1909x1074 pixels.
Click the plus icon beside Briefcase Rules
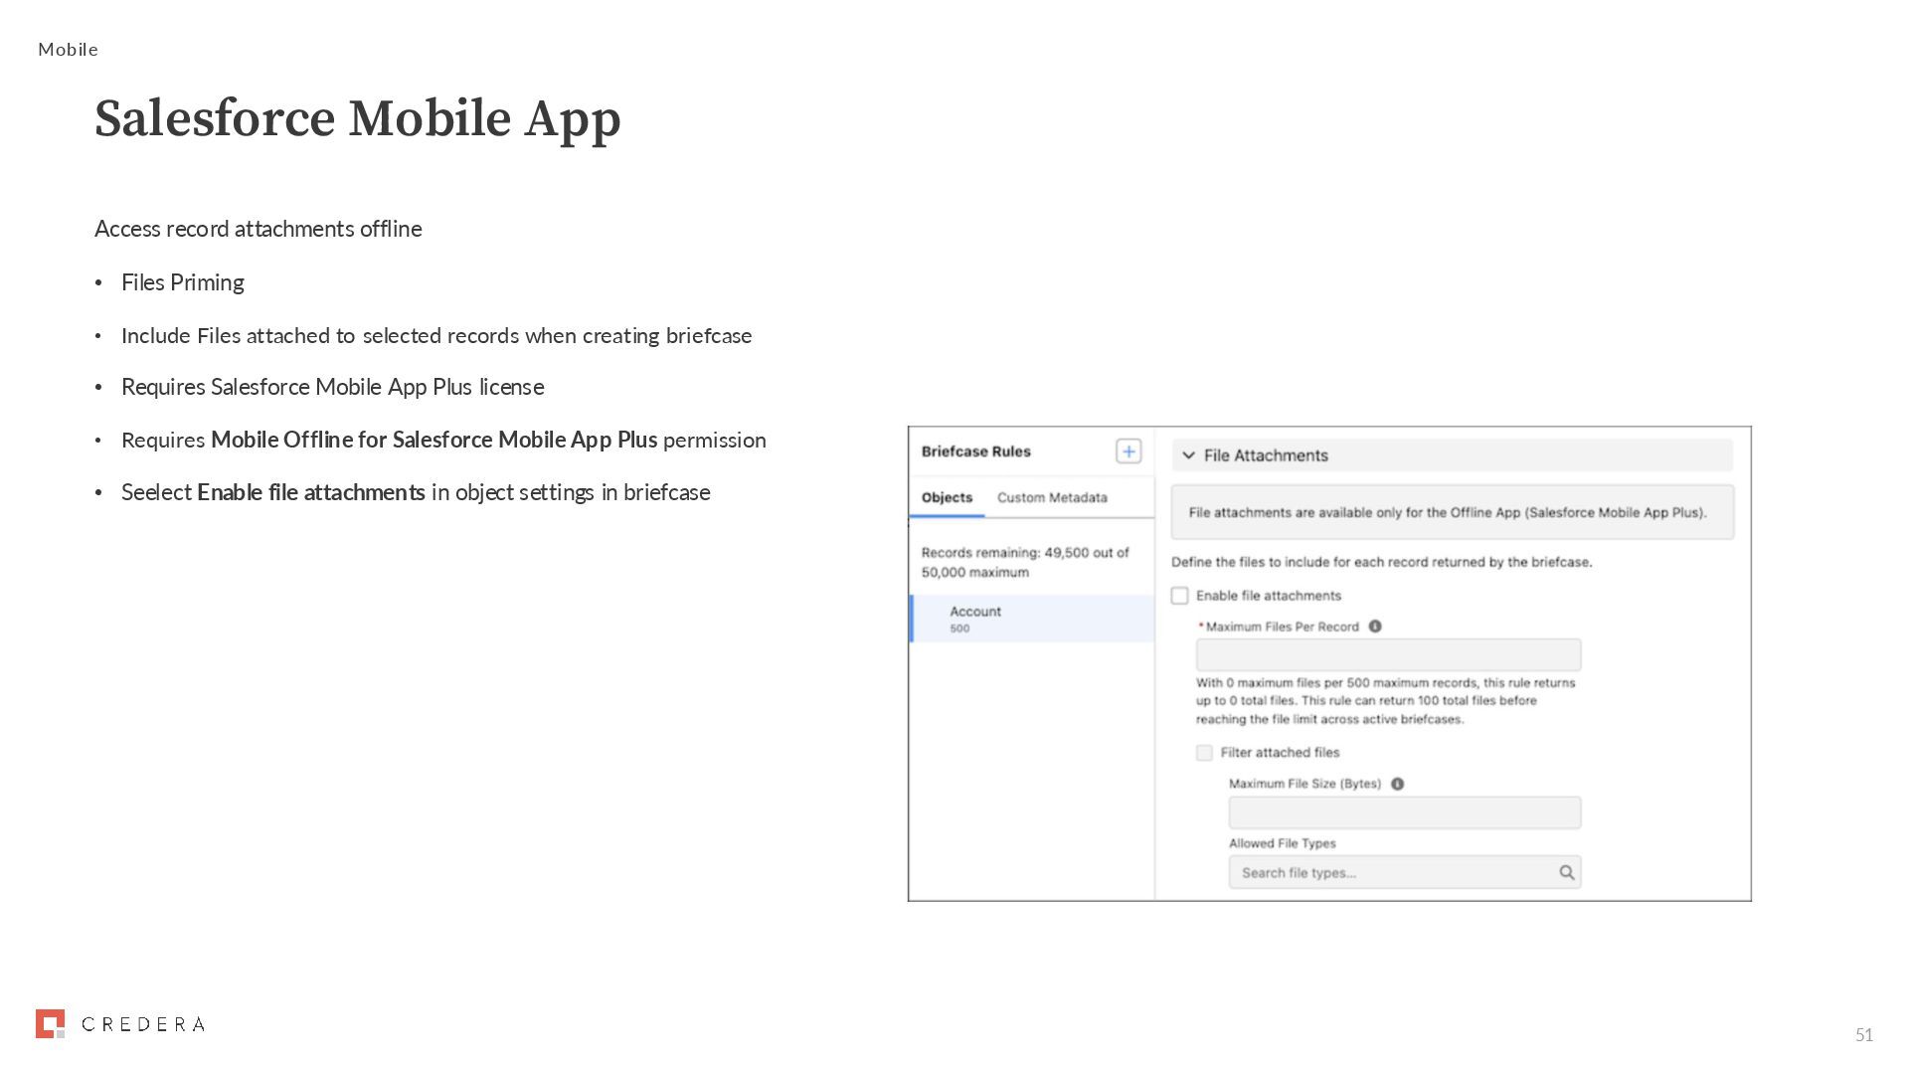pyautogui.click(x=1128, y=451)
